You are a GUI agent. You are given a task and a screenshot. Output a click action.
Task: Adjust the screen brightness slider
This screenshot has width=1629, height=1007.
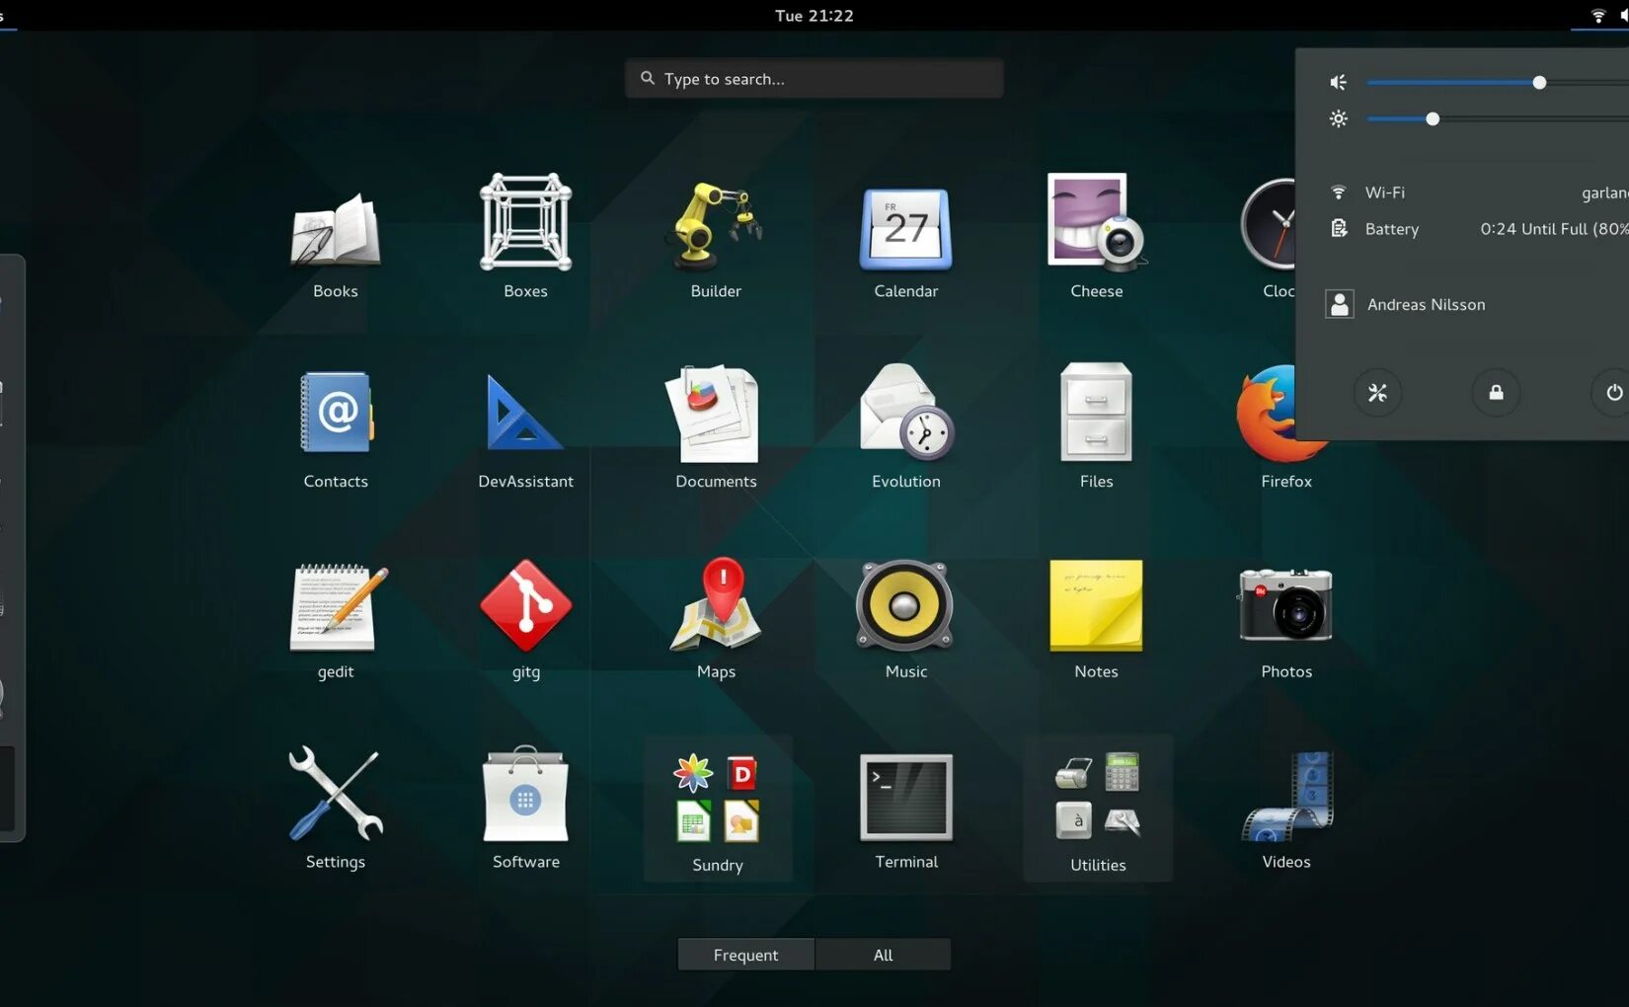point(1498,119)
